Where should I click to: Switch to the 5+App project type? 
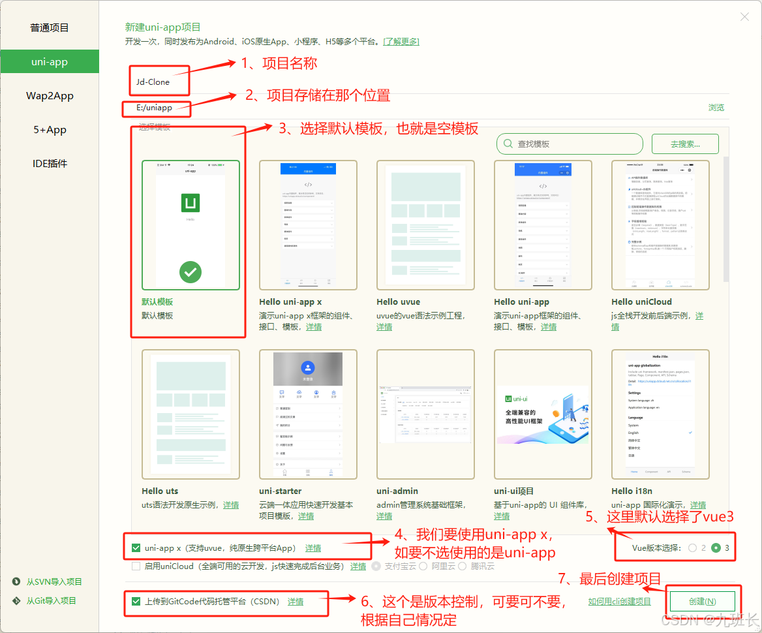click(x=49, y=130)
